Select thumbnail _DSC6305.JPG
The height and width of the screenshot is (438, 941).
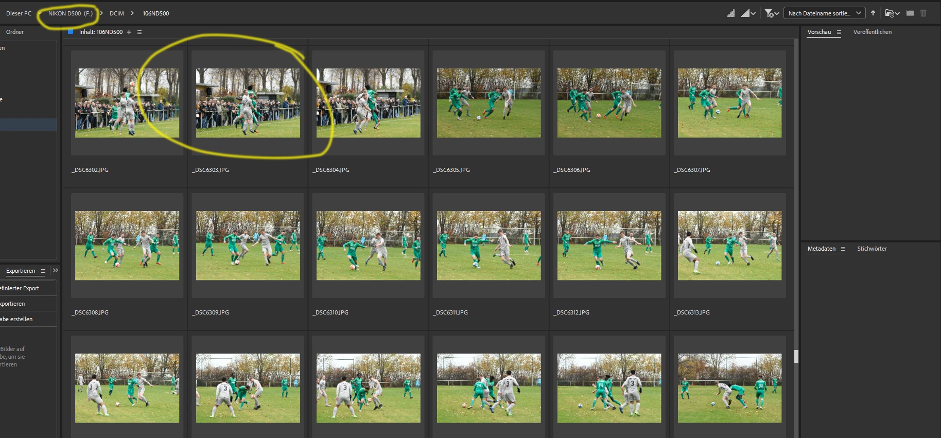click(x=489, y=103)
